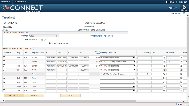
Task: Go to Next Week
Action: pos(108,36)
